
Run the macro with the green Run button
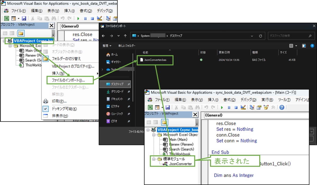coord(222,107)
